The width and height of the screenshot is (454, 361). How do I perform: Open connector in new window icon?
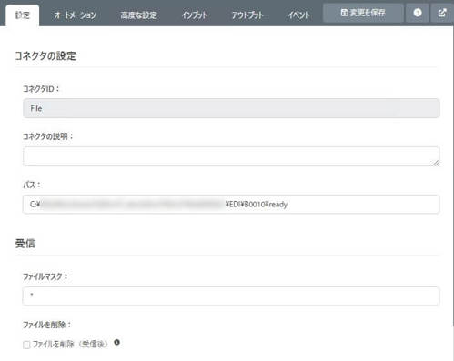442,13
